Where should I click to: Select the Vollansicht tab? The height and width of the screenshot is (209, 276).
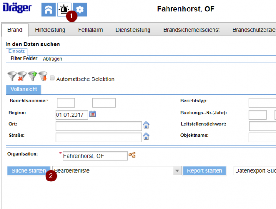[x=24, y=89]
